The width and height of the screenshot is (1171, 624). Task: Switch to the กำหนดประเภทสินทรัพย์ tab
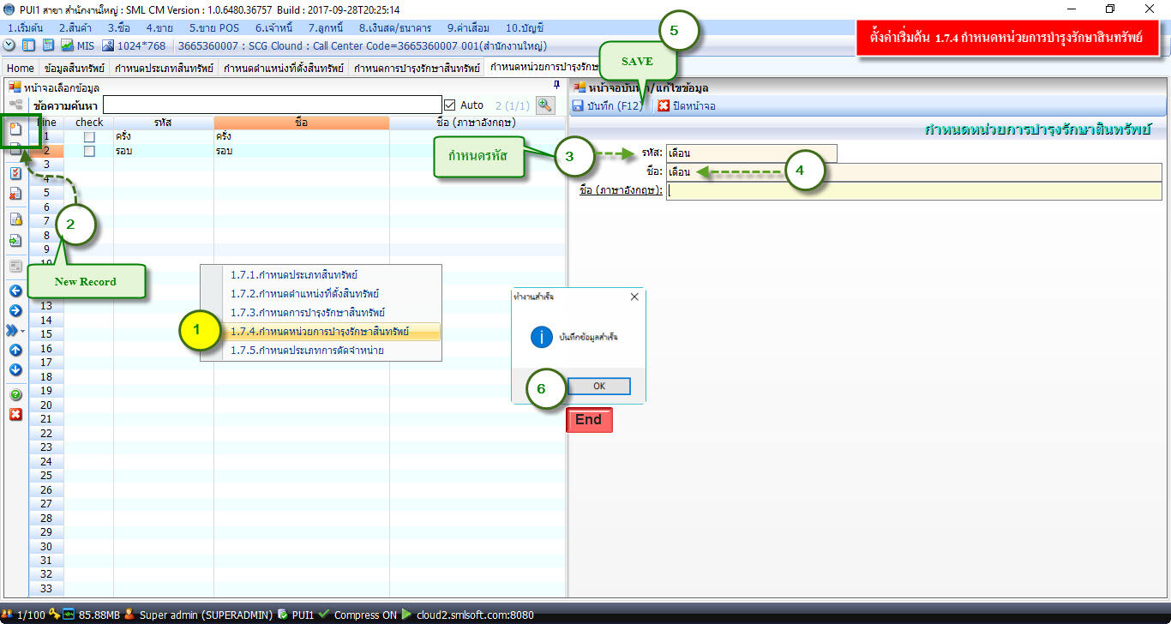pyautogui.click(x=165, y=68)
